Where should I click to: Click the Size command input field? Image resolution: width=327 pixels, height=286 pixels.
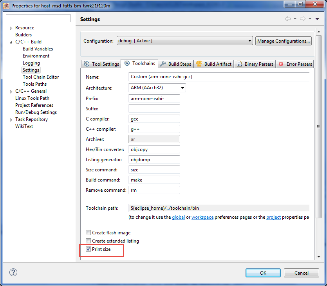point(154,169)
